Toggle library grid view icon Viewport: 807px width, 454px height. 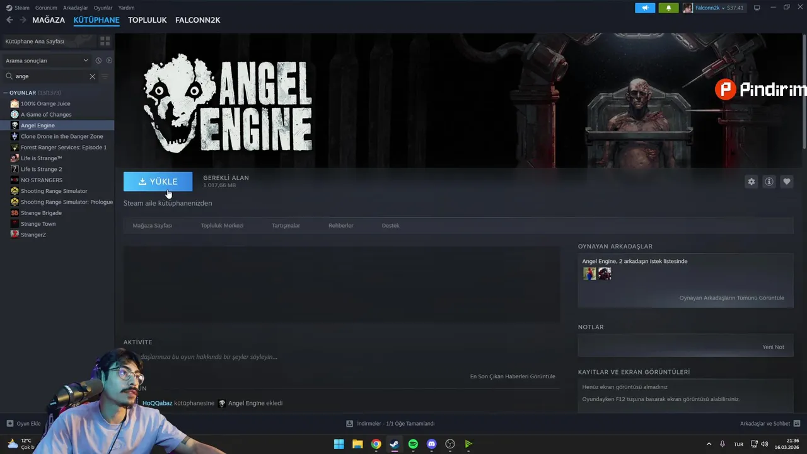click(105, 41)
